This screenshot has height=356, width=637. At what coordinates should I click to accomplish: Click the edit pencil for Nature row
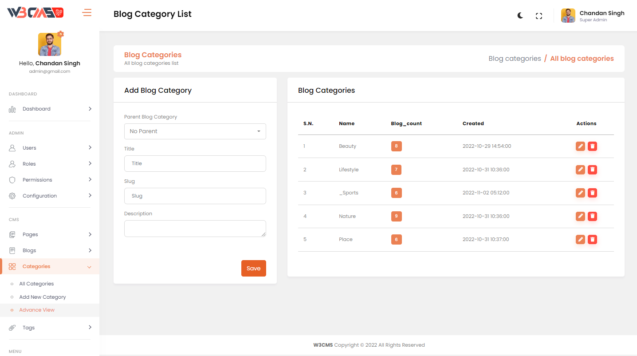(580, 216)
